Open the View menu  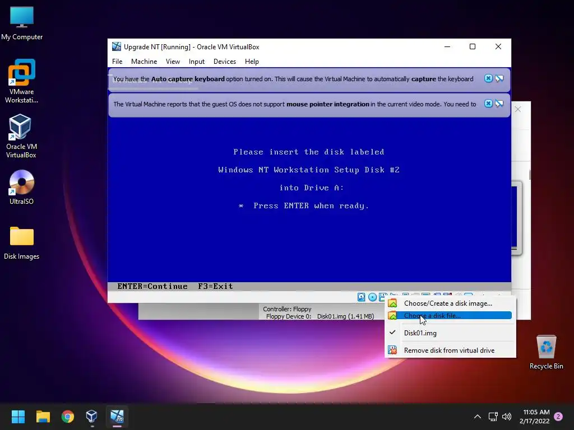tap(173, 62)
